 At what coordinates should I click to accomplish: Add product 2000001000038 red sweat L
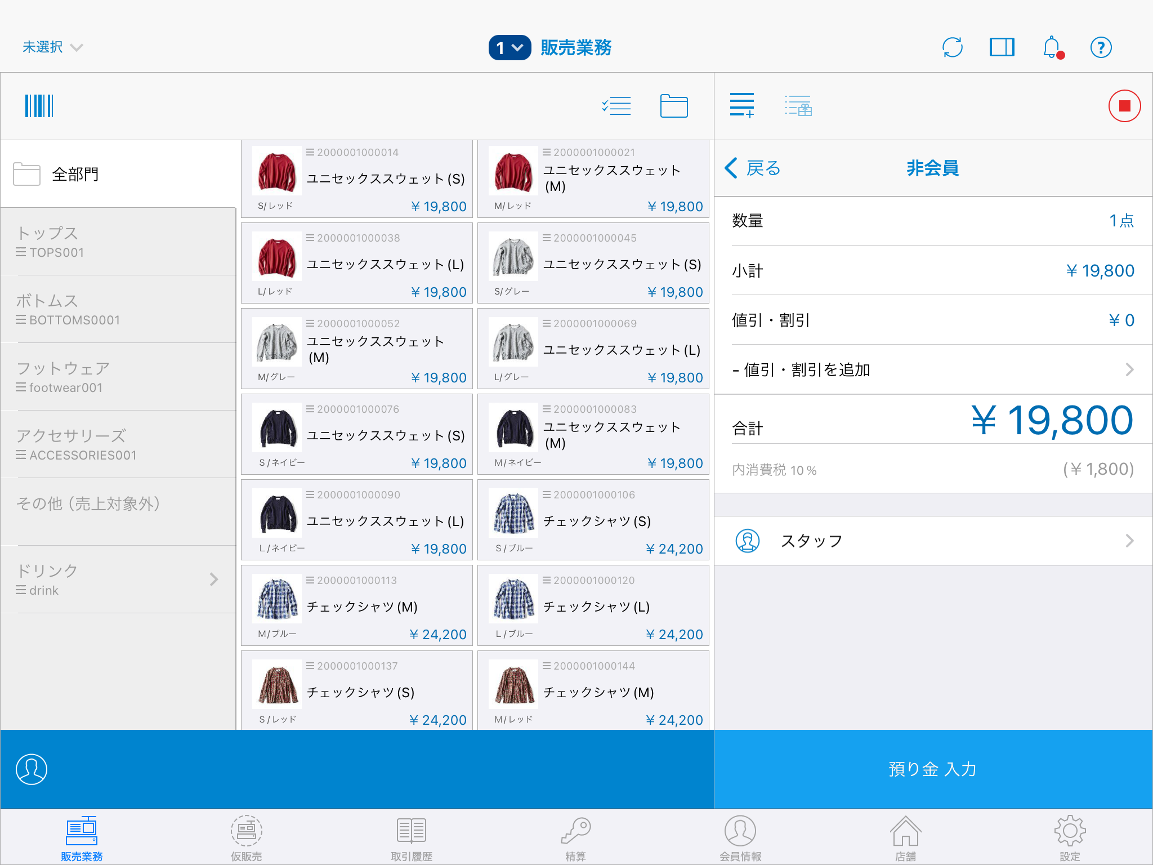[357, 263]
